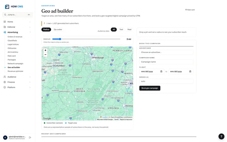The image size is (227, 142).
Task: Open Geo ad builder in sidebar
Action: click(14, 68)
